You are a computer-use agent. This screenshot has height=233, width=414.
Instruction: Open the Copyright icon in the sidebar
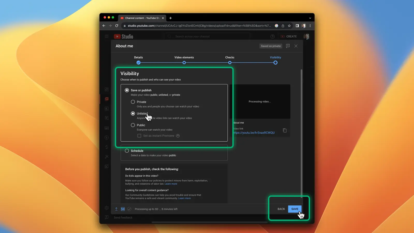pos(107,137)
